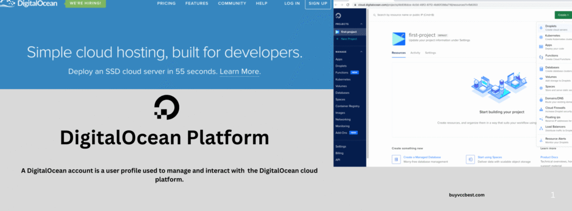The width and height of the screenshot is (572, 211).
Task: Click the Resource Alerts icon in Create menu
Action: [541, 140]
